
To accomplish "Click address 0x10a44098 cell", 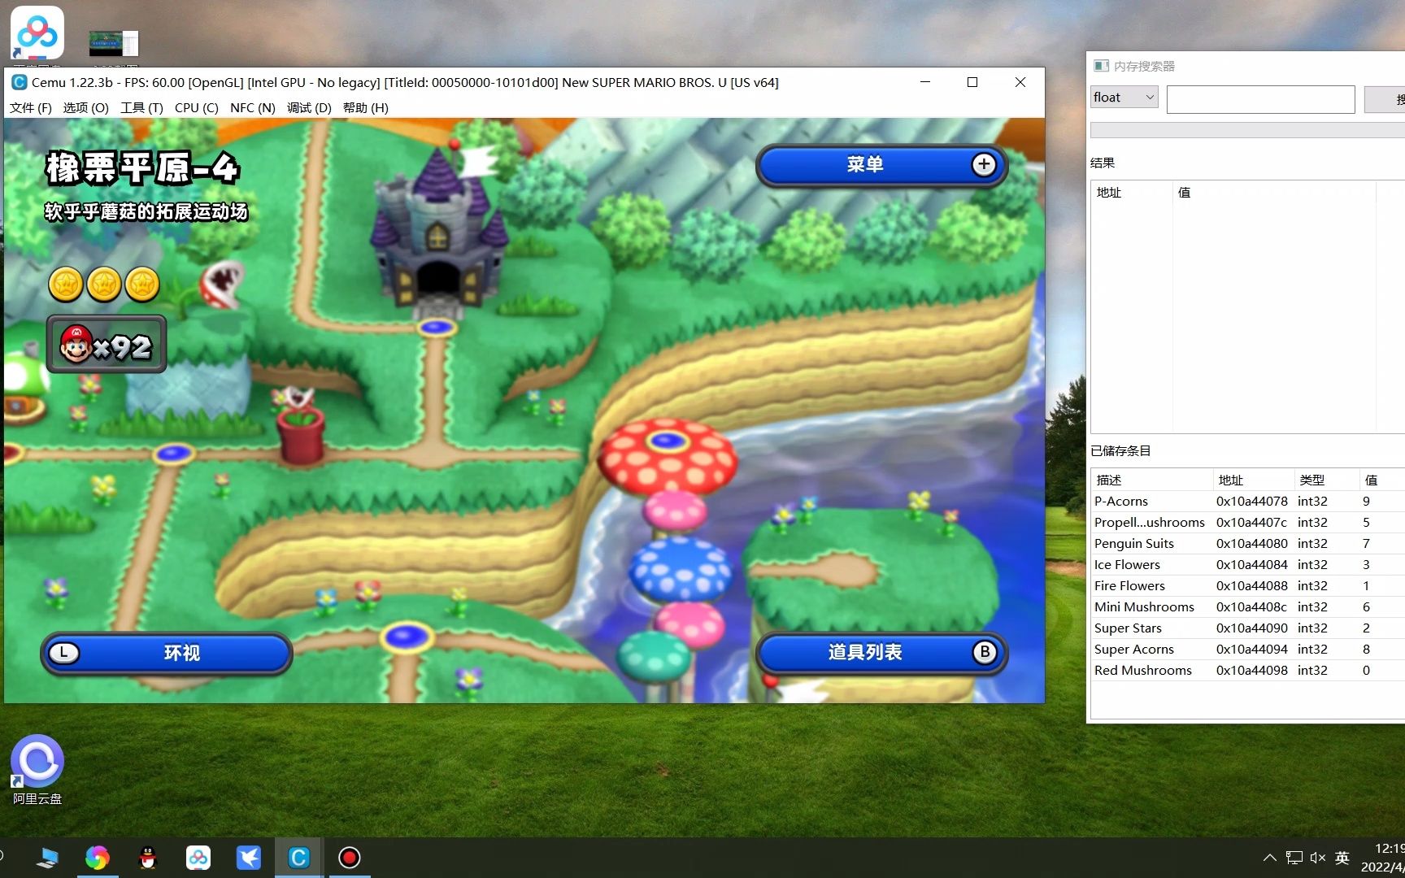I will point(1252,671).
